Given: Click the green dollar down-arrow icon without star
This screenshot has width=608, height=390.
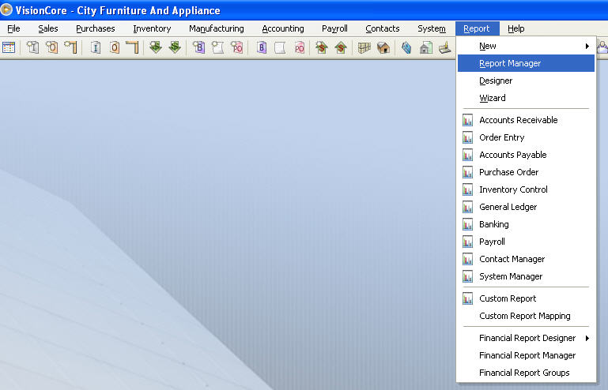Looking at the screenshot, I should (x=175, y=47).
